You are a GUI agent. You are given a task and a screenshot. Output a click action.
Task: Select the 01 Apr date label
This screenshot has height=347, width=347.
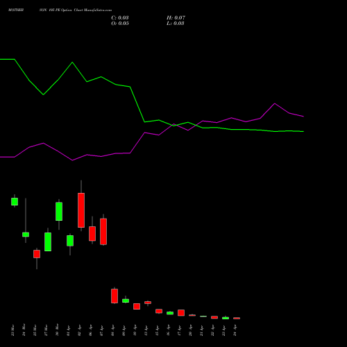tap(68, 330)
